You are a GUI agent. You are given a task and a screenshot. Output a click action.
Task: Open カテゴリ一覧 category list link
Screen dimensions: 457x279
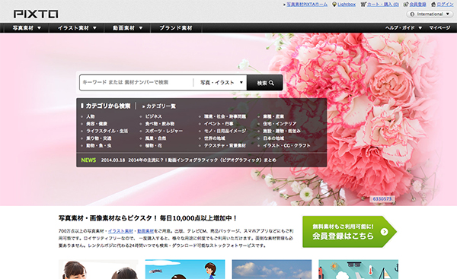point(161,106)
